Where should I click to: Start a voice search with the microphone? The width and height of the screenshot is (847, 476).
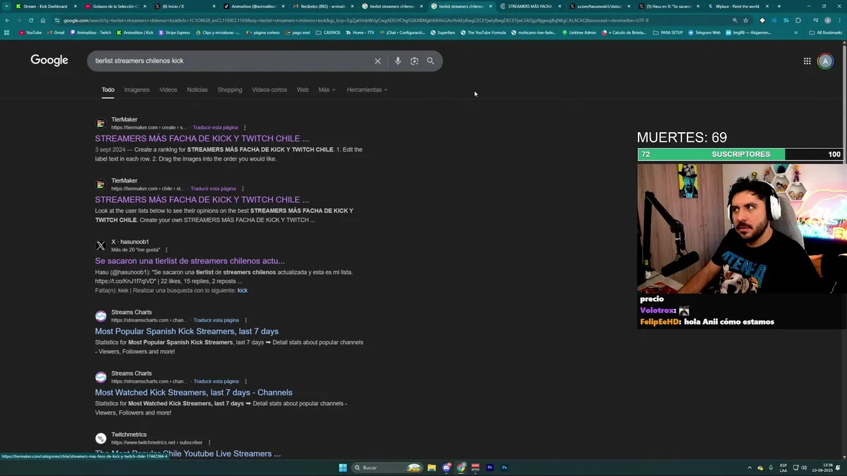point(398,61)
